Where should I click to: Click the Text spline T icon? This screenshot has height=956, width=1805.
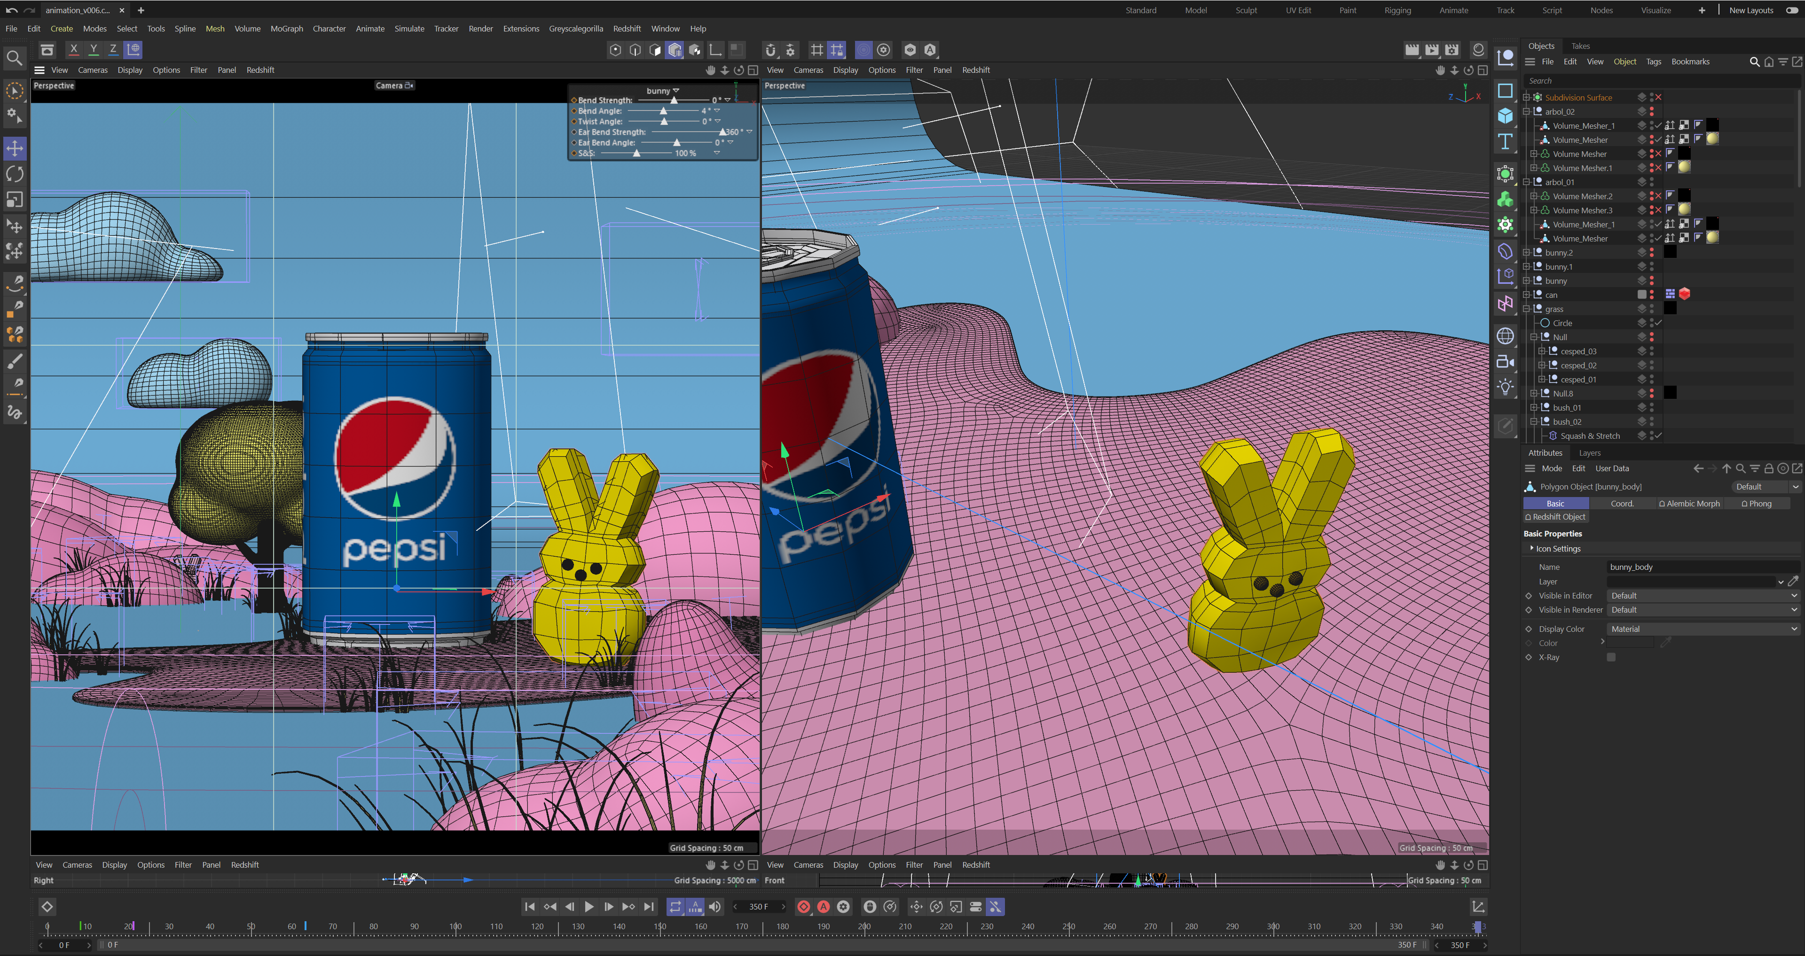click(1505, 141)
